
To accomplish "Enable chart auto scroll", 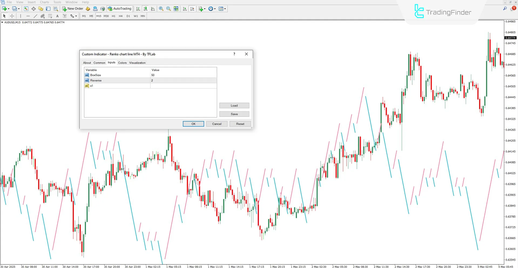I will (x=185, y=9).
